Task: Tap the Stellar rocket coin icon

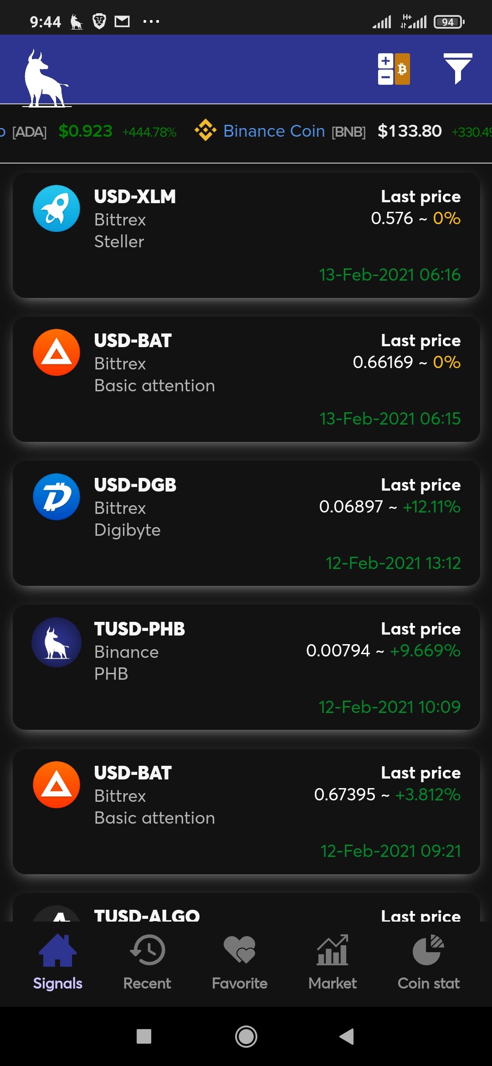Action: 56,208
